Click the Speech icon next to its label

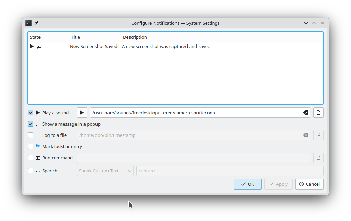point(38,171)
